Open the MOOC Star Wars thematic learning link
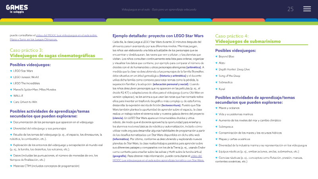The width and height of the screenshot is (318, 179). [158, 158]
